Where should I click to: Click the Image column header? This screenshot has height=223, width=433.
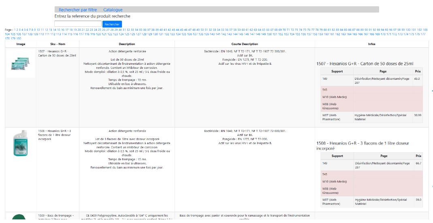pyautogui.click(x=21, y=44)
